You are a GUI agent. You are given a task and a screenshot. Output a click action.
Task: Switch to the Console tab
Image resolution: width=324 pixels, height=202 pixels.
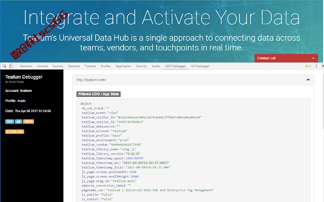43,66
